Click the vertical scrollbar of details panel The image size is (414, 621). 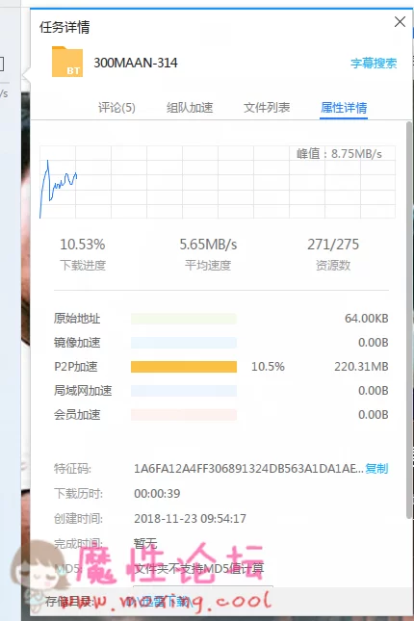pyautogui.click(x=409, y=321)
